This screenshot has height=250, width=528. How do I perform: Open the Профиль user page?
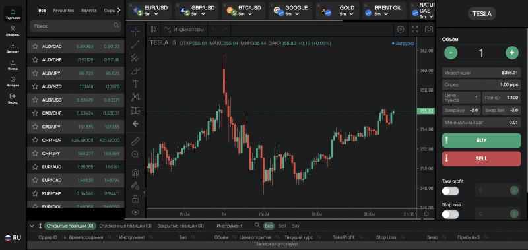coord(13,31)
